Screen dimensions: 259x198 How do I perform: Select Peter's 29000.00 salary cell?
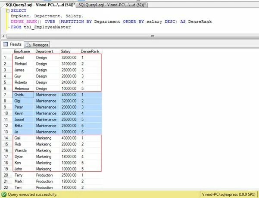pyautogui.click(x=69, y=107)
